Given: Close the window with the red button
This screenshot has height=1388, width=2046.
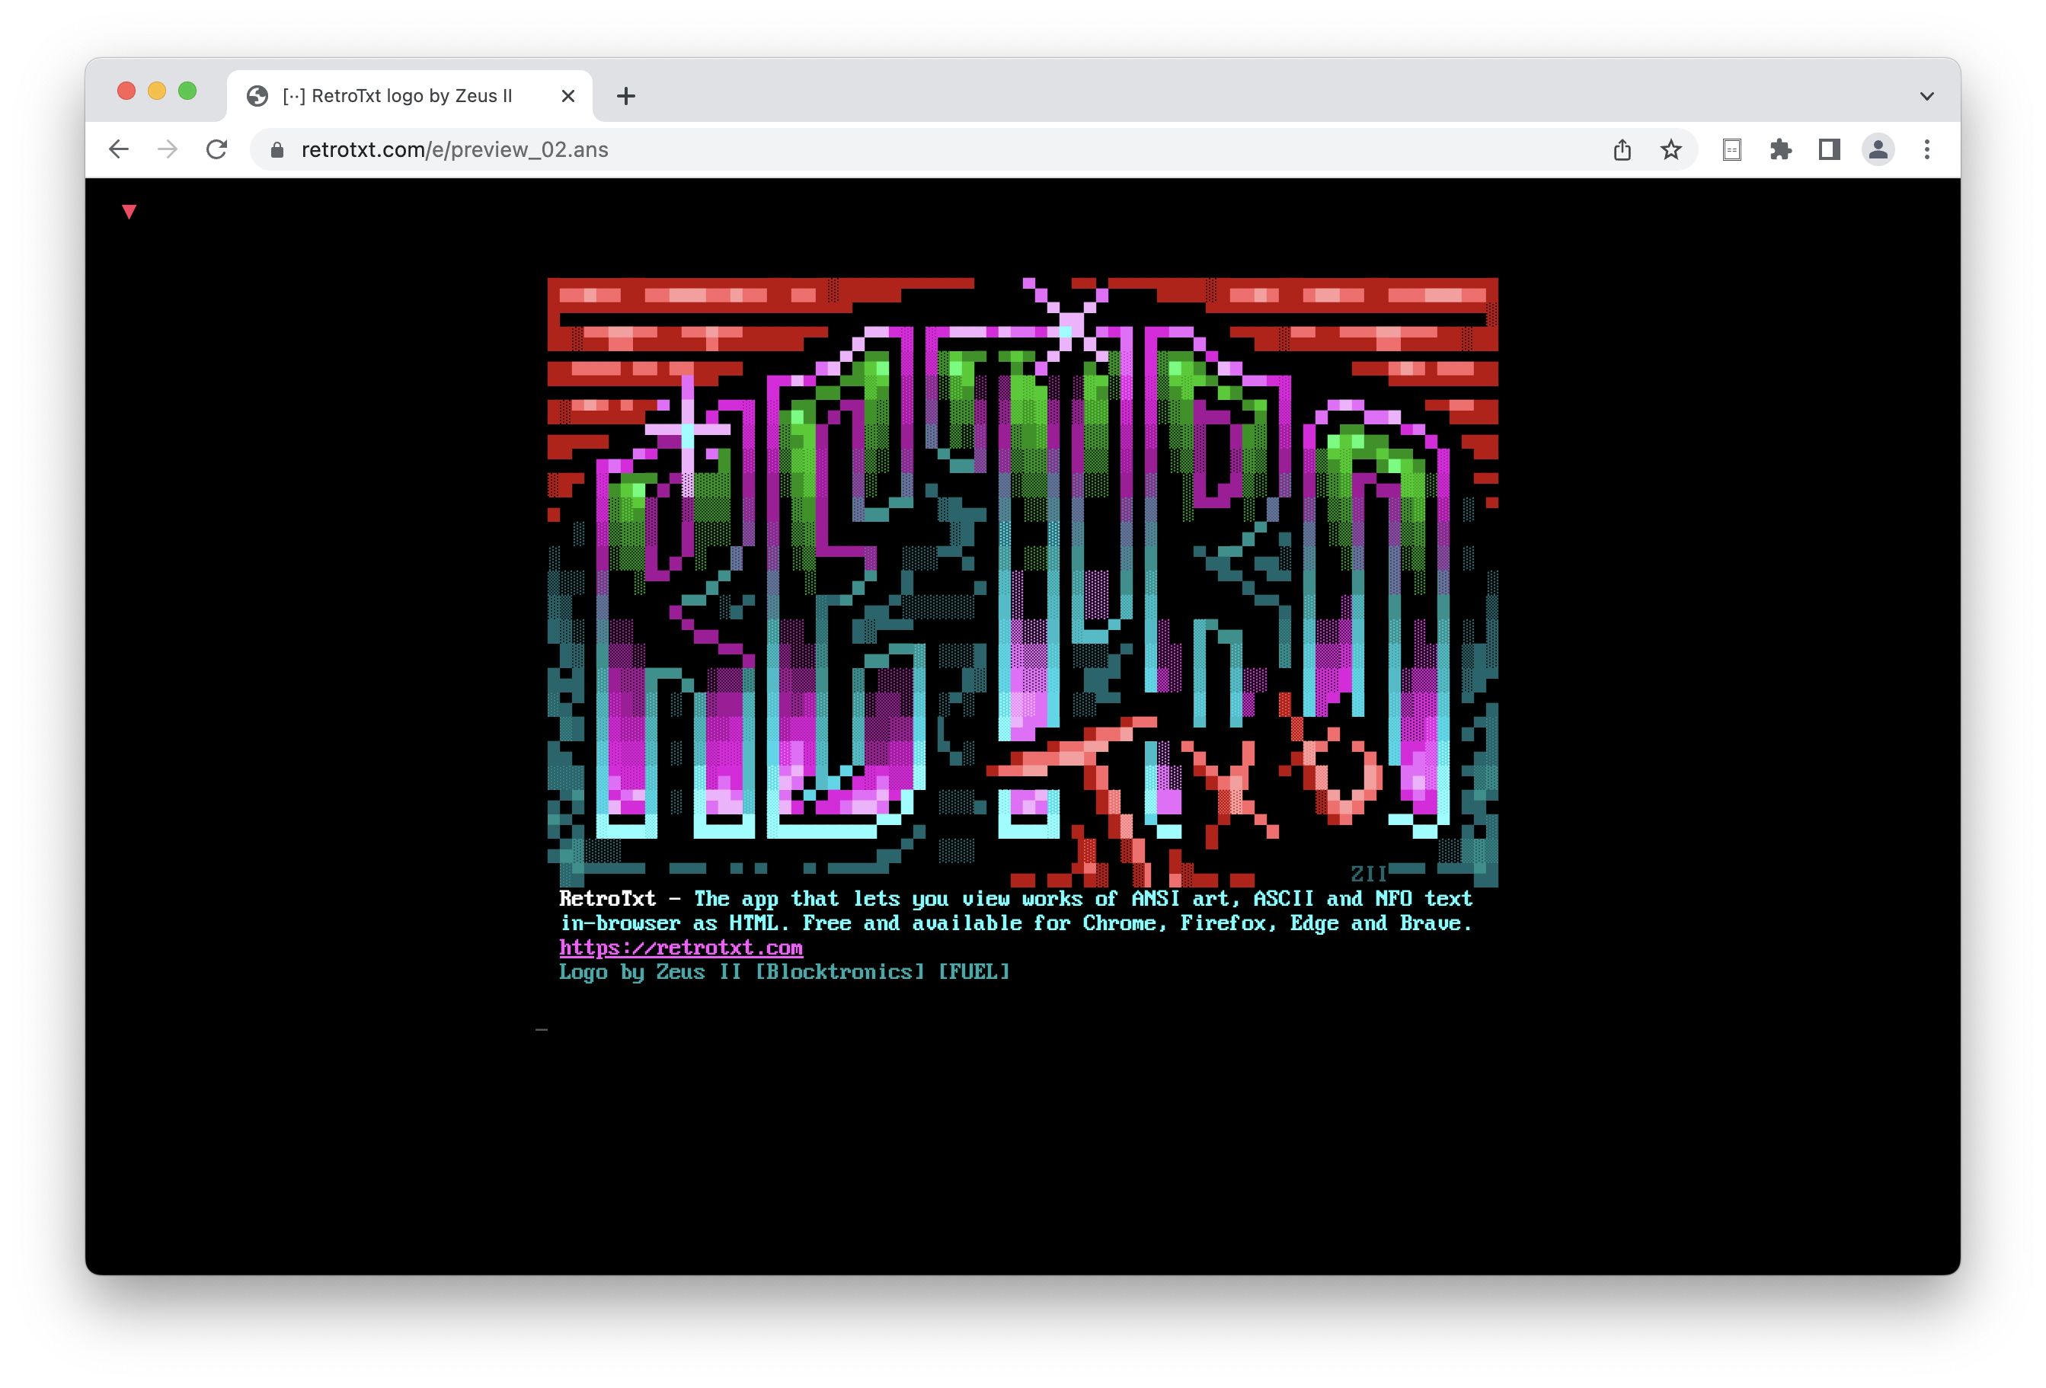Looking at the screenshot, I should 126,91.
